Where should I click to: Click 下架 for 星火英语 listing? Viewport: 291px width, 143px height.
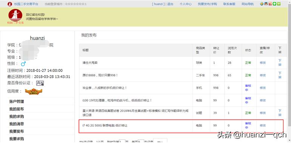click(x=280, y=113)
